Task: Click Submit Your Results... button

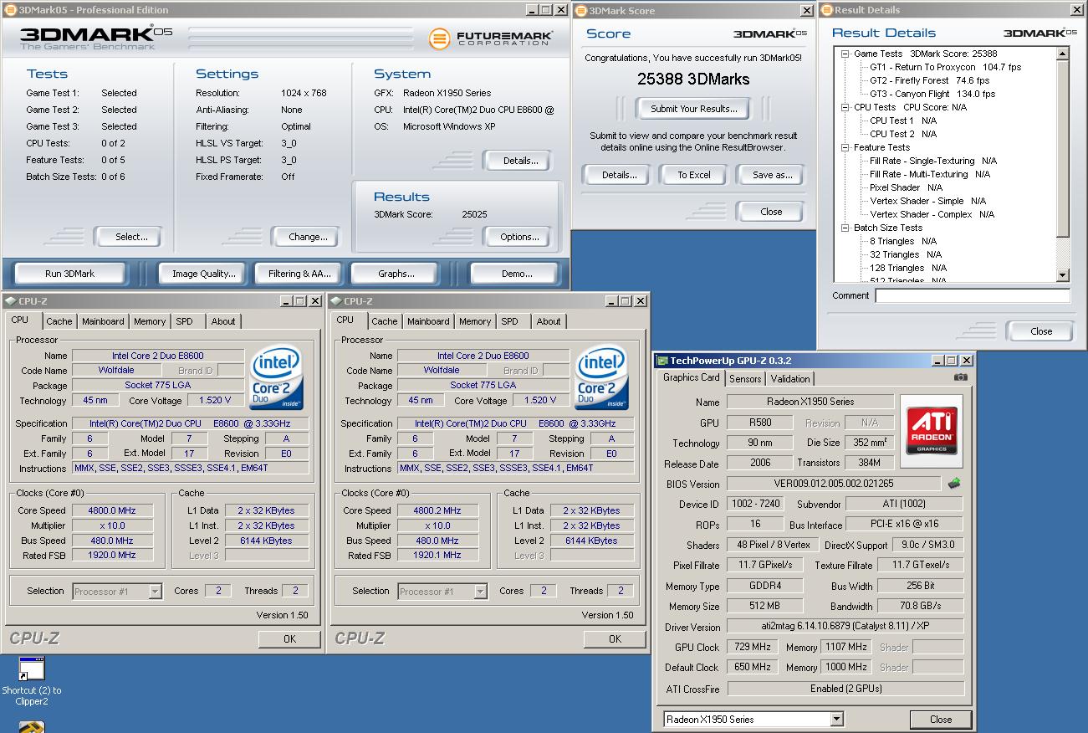Action: point(693,109)
